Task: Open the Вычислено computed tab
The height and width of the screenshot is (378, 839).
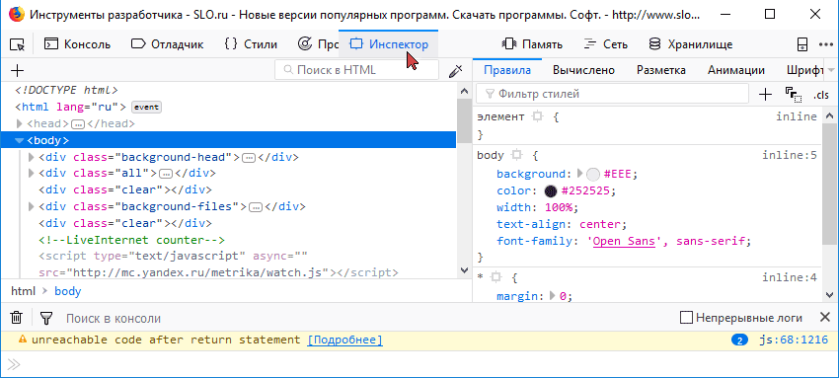Action: tap(583, 70)
